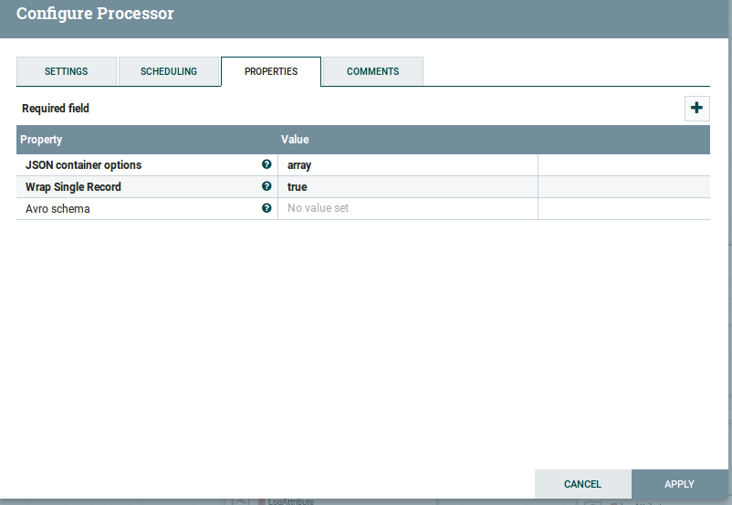
Task: Edit the 'array' value for JSON container options
Action: [x=408, y=165]
